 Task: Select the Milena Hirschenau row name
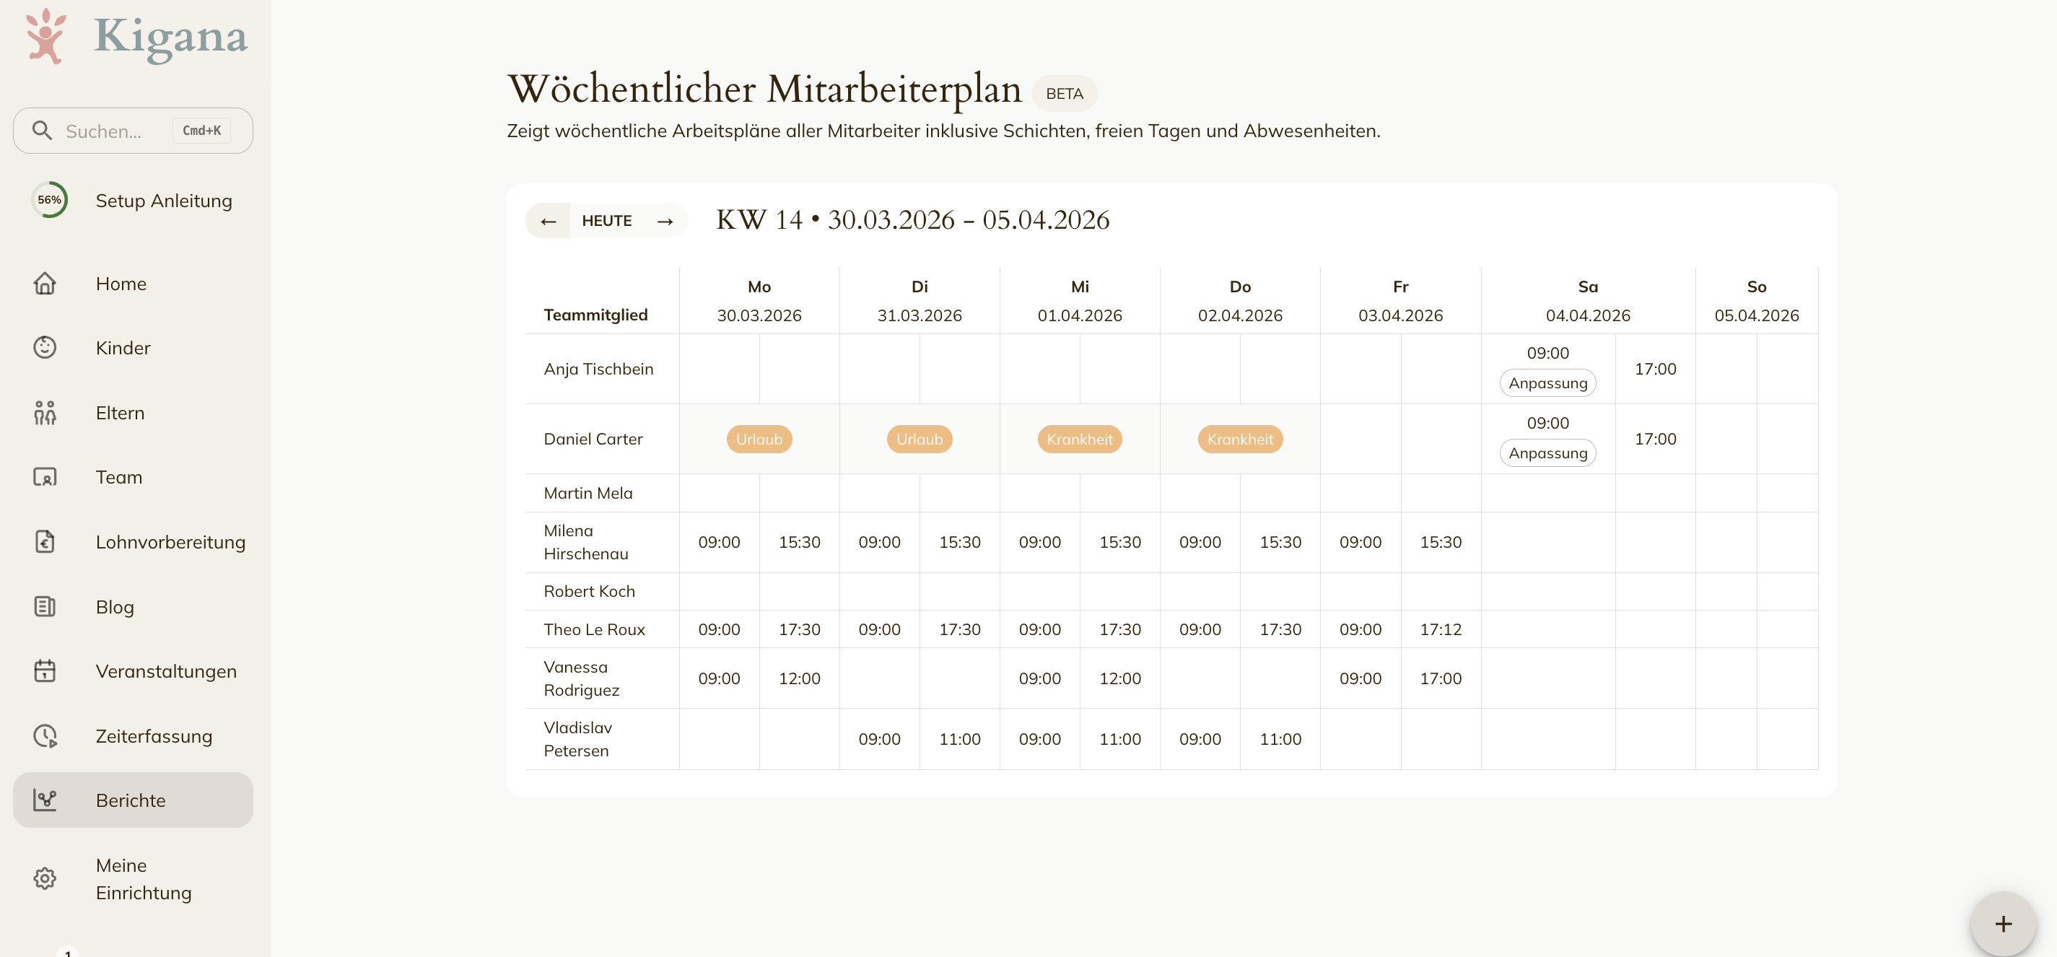point(586,542)
